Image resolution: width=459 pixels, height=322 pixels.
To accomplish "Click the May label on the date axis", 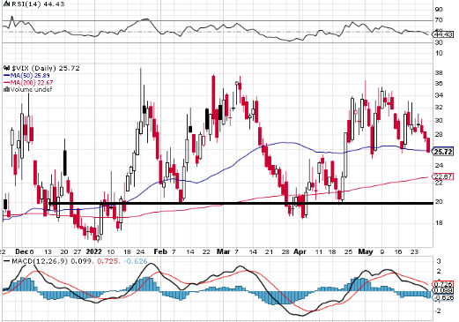I will point(366,251).
